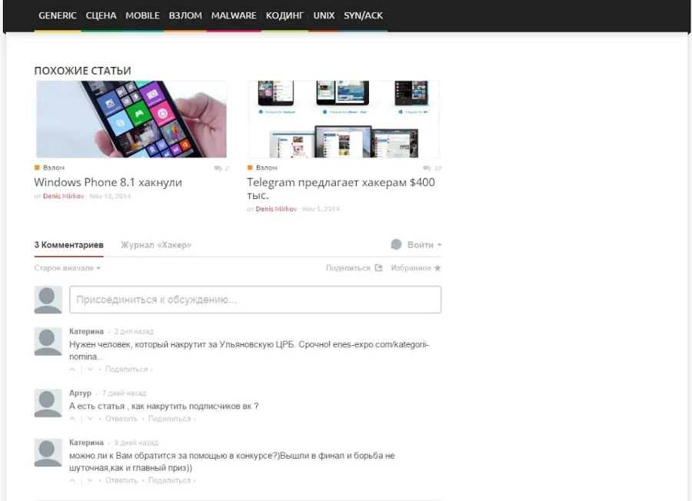
Task: Click the Избранное star icon
Action: pos(437,268)
